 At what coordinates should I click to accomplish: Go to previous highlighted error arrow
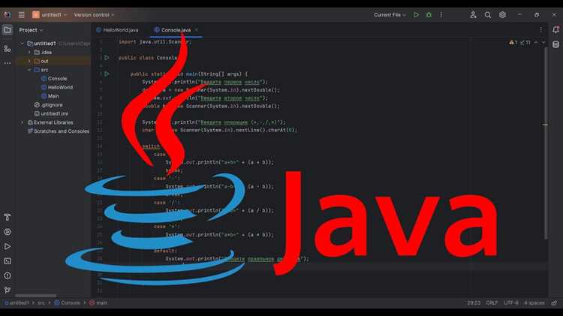click(x=536, y=42)
